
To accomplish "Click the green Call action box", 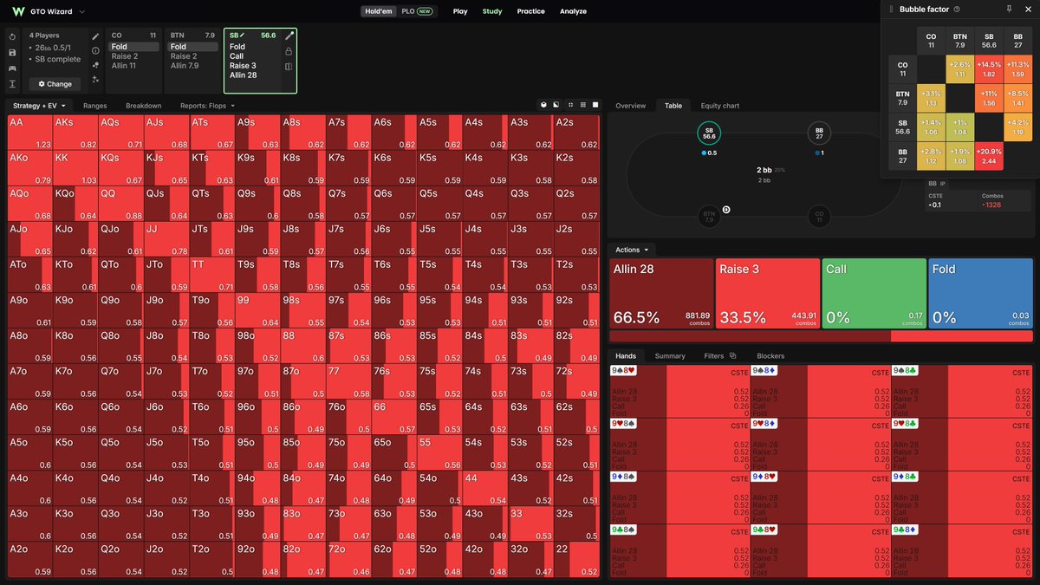I will [873, 293].
